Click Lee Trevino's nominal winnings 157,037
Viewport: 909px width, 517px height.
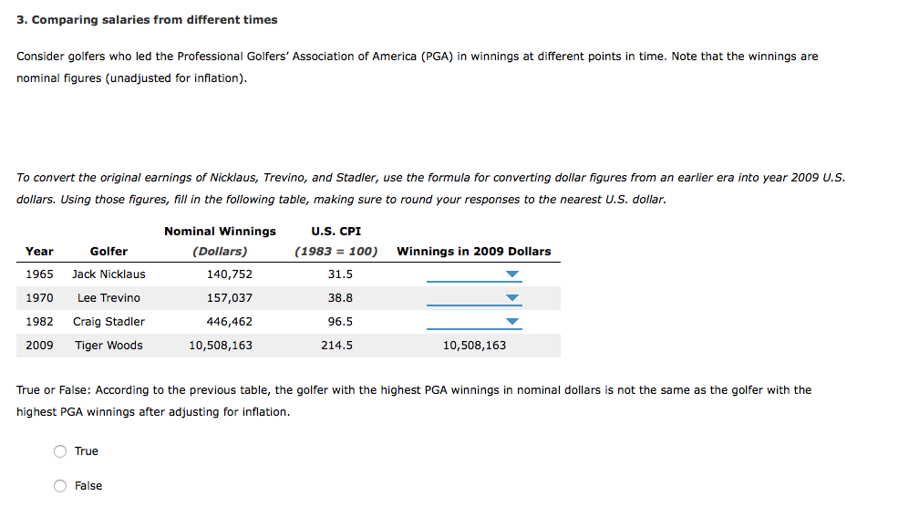230,298
